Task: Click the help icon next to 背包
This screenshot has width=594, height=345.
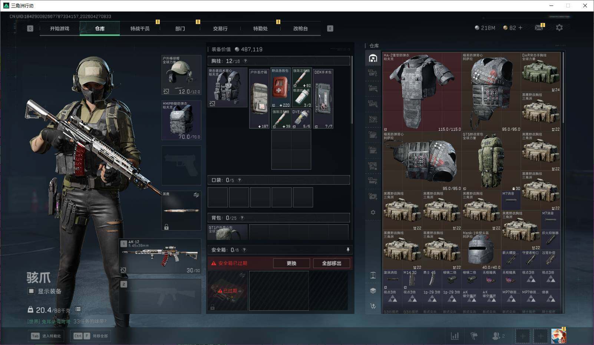Action: point(242,218)
